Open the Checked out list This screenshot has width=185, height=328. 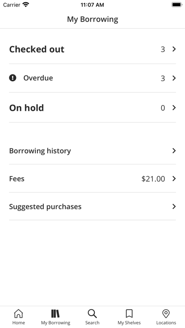click(x=92, y=49)
